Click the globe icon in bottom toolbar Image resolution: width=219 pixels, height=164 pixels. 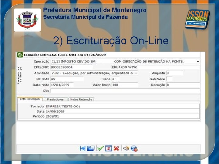pyautogui.click(x=134, y=149)
